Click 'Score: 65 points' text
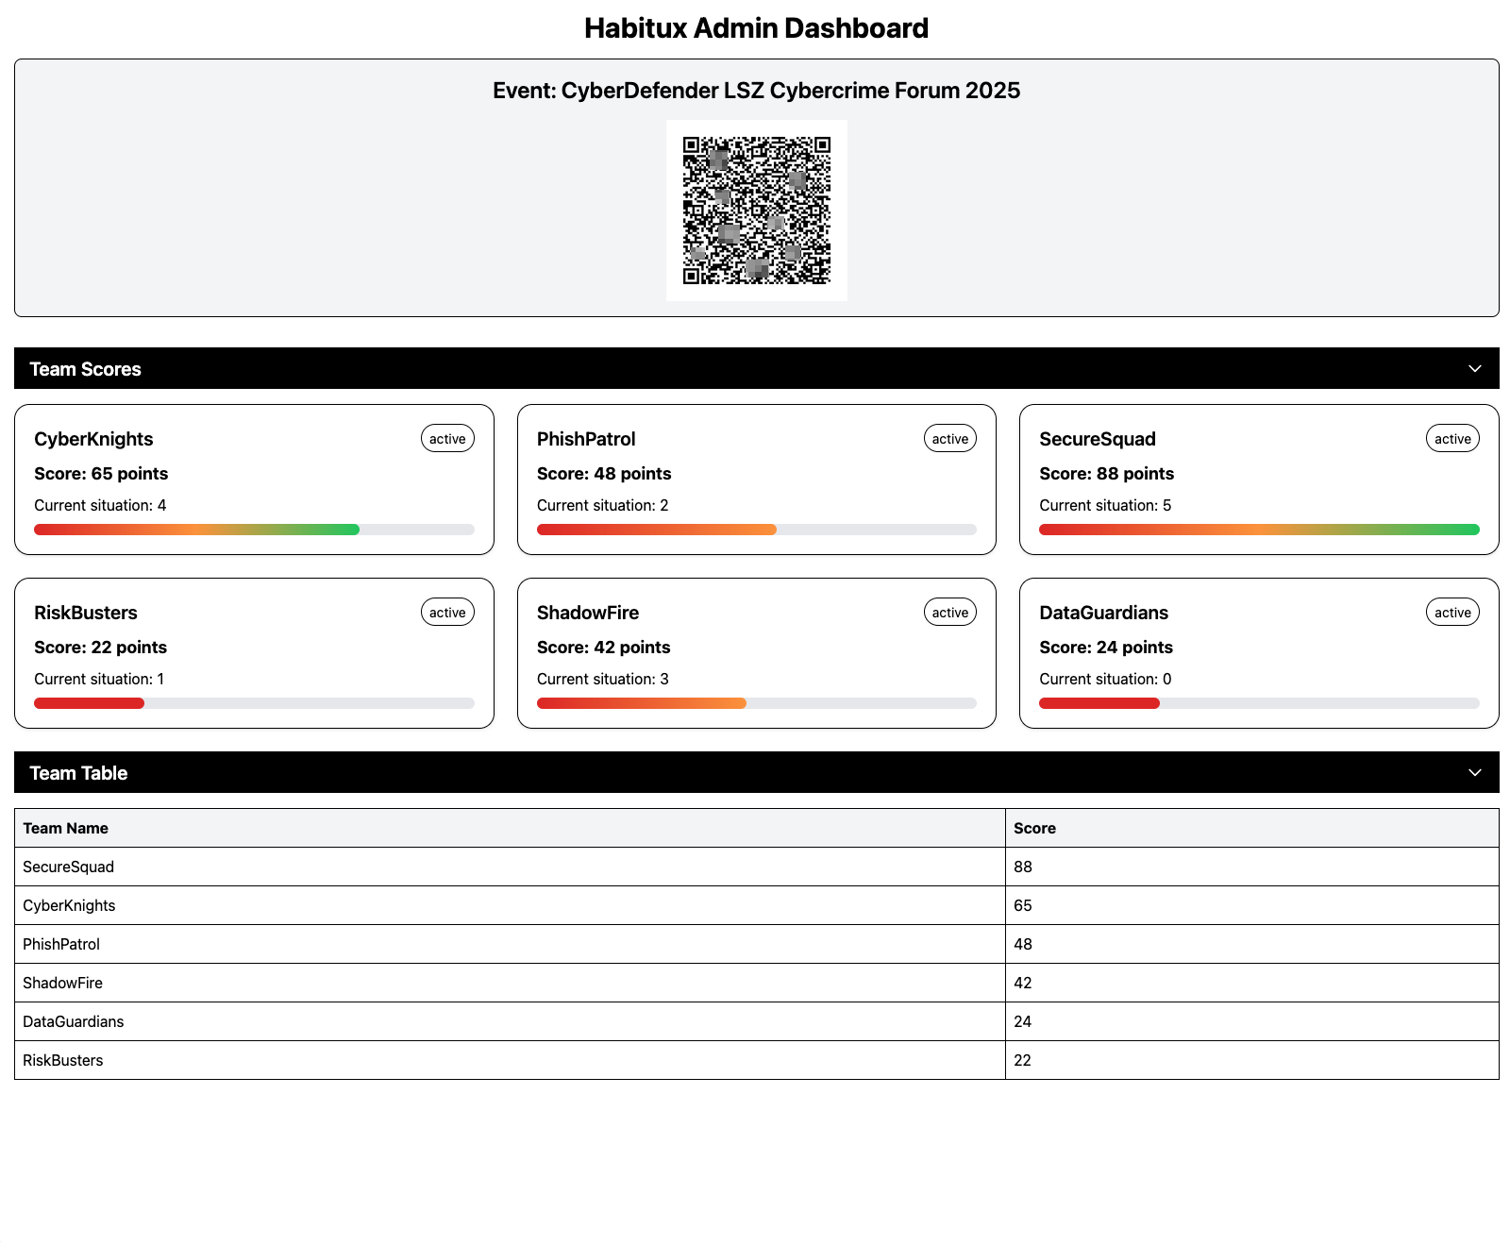Viewport: 1510px width, 1246px height. point(101,474)
